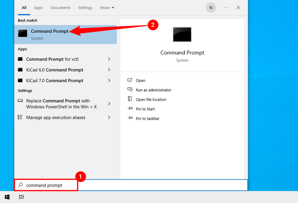298x203 pixels.
Task: Expand KiCad 7.0 Command Prompt arrow
Action: click(109, 81)
